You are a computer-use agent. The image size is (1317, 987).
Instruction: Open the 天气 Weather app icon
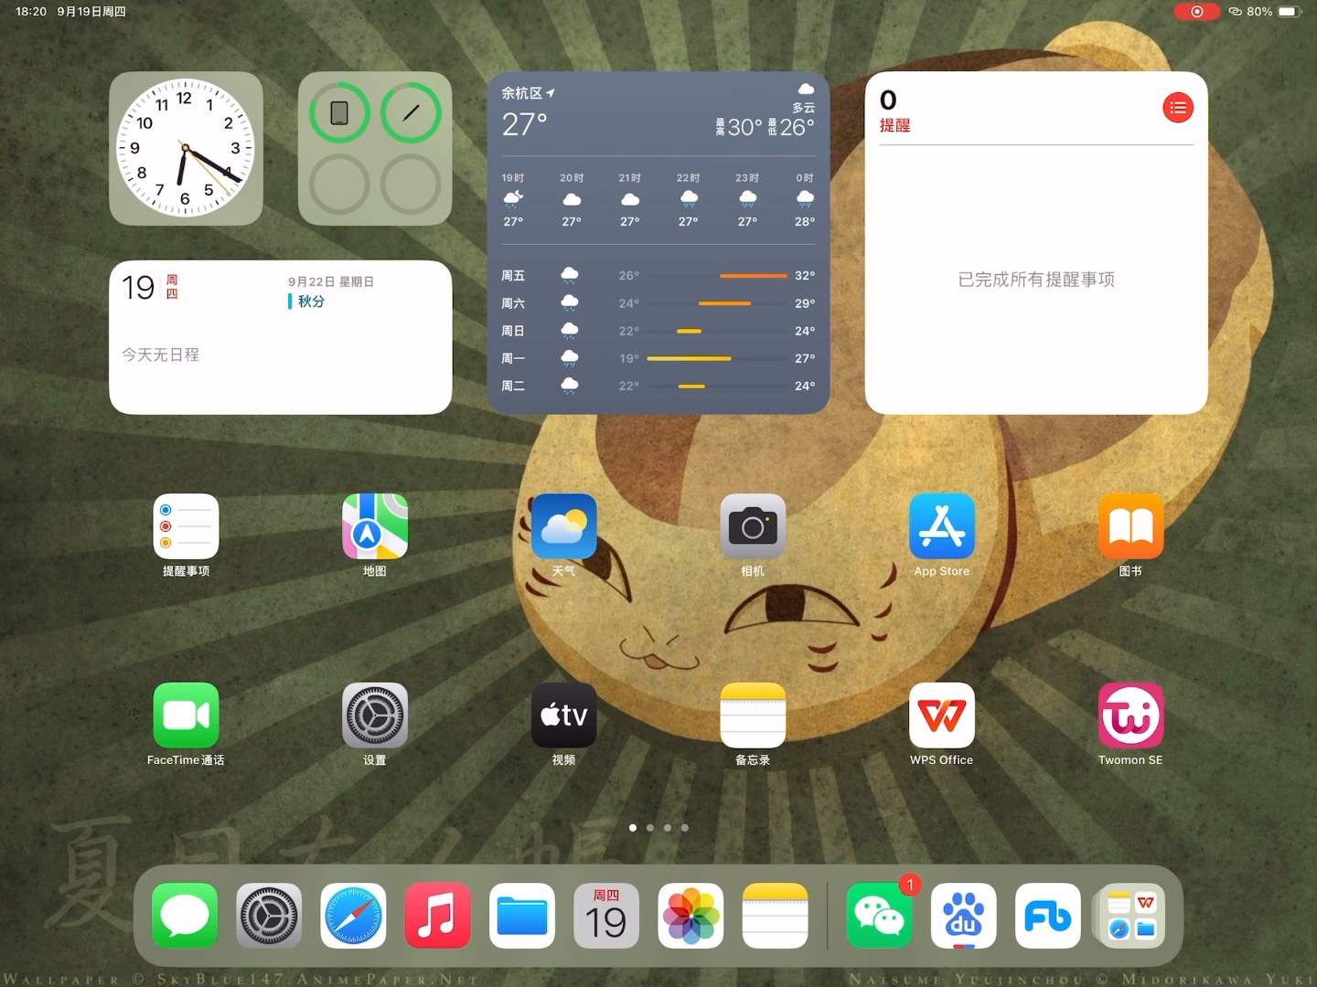[564, 526]
